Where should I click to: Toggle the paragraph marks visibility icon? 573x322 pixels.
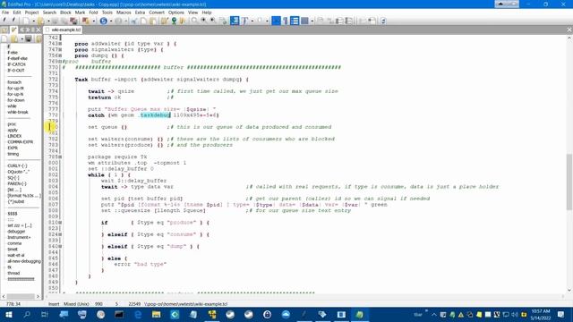click(x=286, y=21)
